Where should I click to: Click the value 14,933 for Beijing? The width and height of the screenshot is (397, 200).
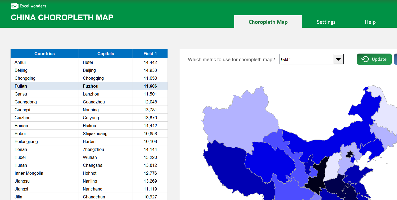[x=150, y=70]
